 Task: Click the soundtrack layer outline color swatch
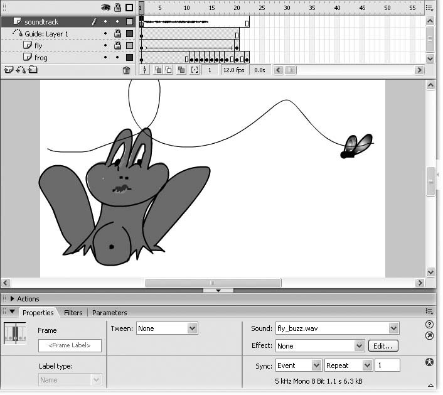(129, 22)
